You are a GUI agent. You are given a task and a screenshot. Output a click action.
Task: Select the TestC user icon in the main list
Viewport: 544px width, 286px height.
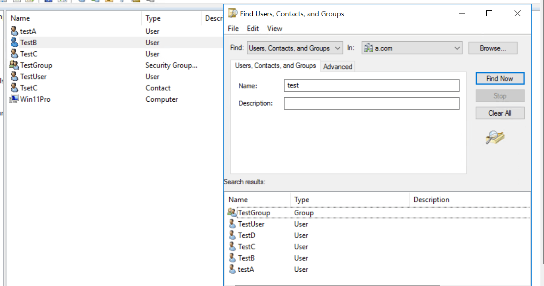coord(14,54)
